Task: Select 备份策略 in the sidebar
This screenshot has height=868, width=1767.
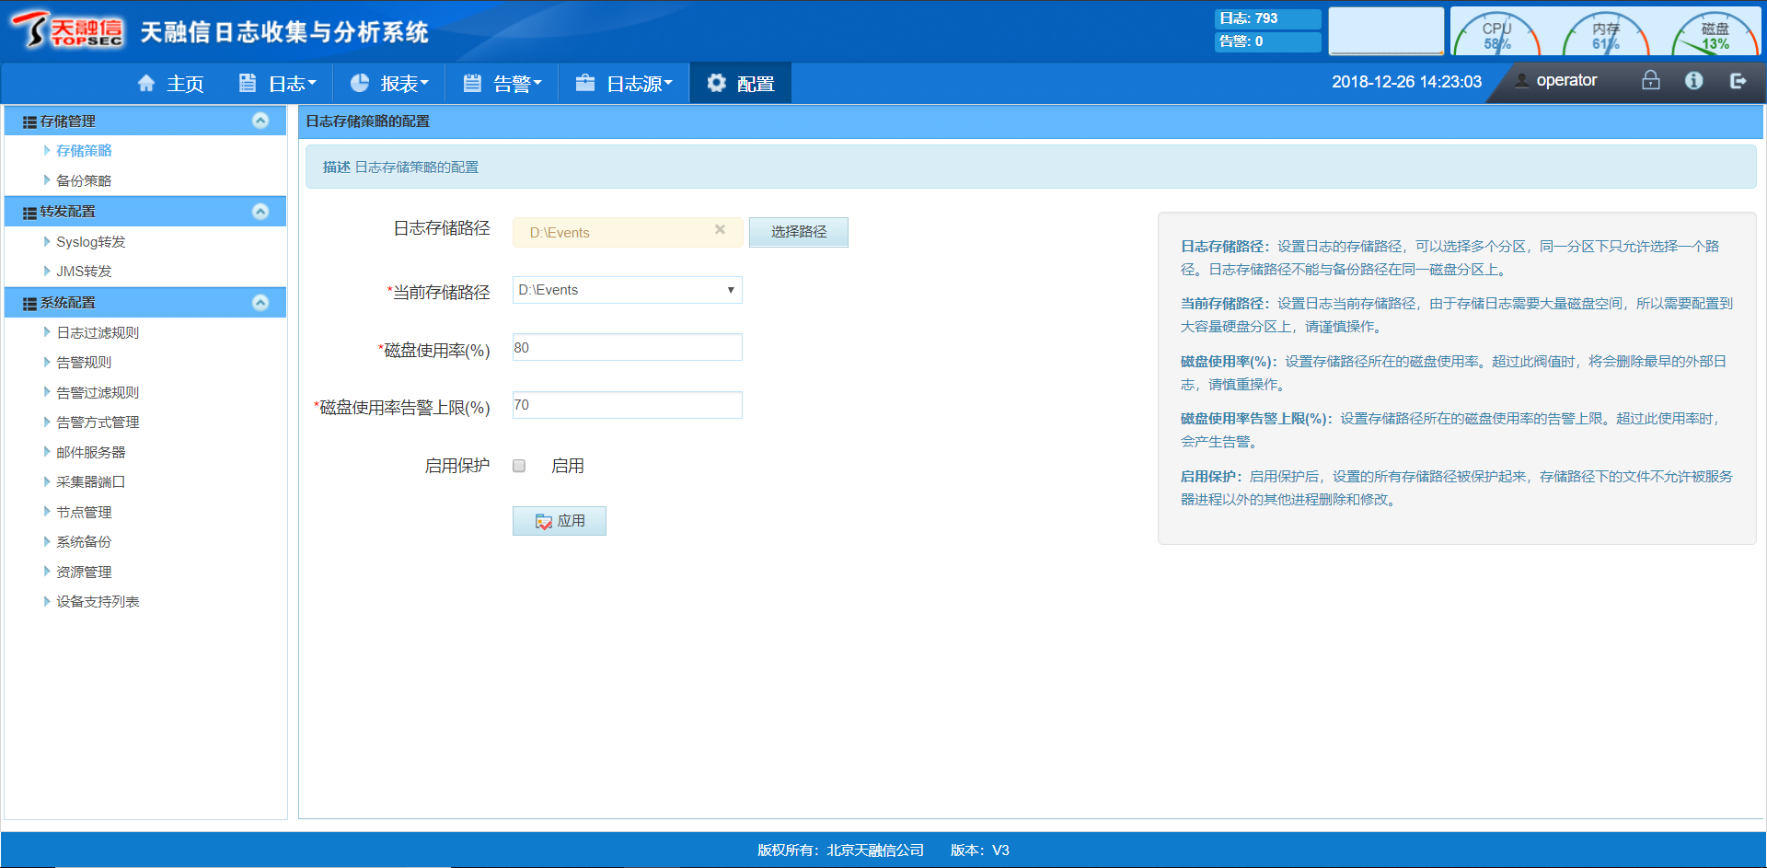Action: [84, 180]
